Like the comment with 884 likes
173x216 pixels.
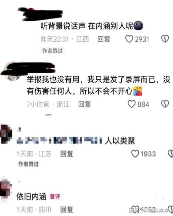[131, 104]
